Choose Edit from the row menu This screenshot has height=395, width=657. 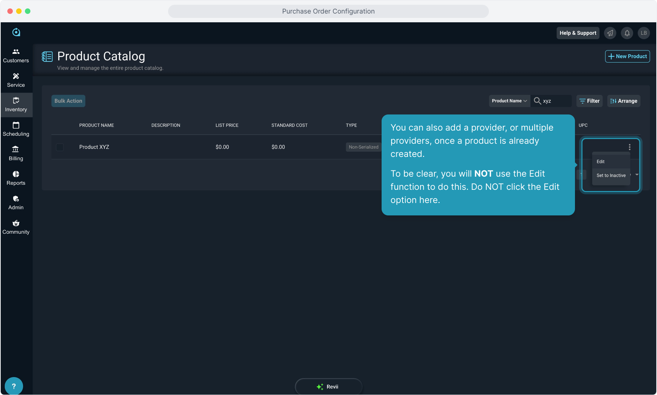[601, 162]
